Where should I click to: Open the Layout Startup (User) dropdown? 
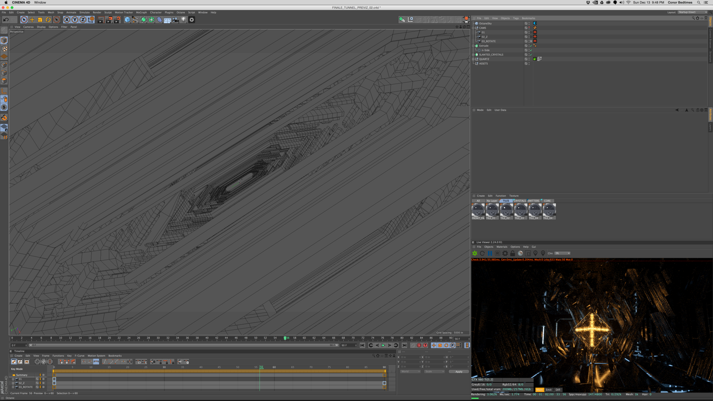click(x=693, y=12)
